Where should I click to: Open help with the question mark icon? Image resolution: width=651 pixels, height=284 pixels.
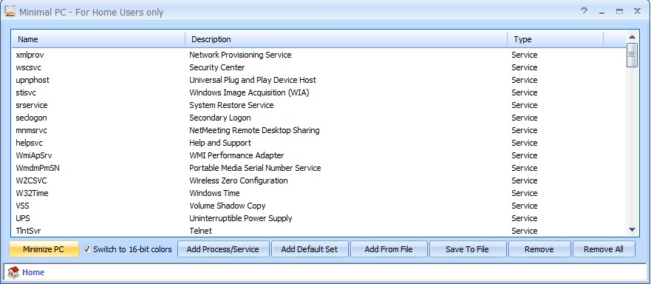(584, 11)
